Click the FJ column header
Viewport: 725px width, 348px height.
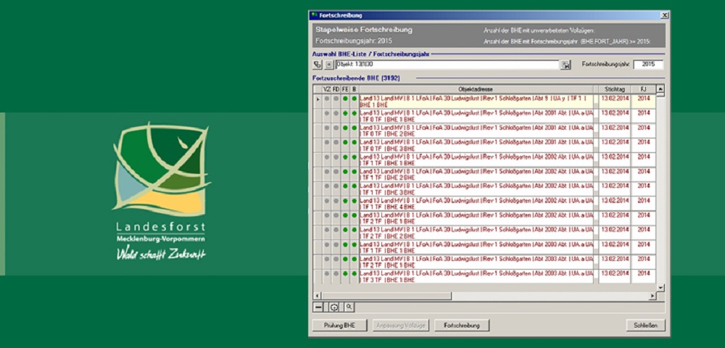tap(643, 89)
